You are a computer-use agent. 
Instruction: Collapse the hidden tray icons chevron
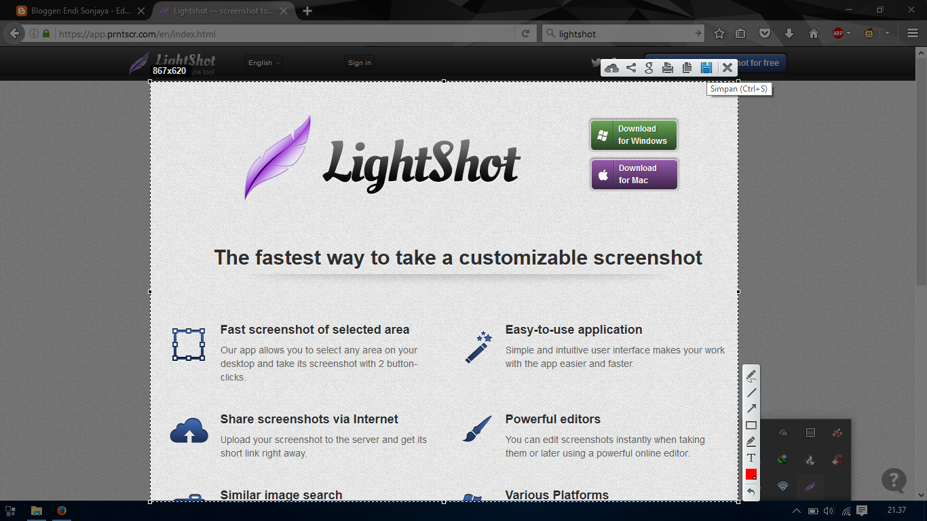click(x=797, y=511)
